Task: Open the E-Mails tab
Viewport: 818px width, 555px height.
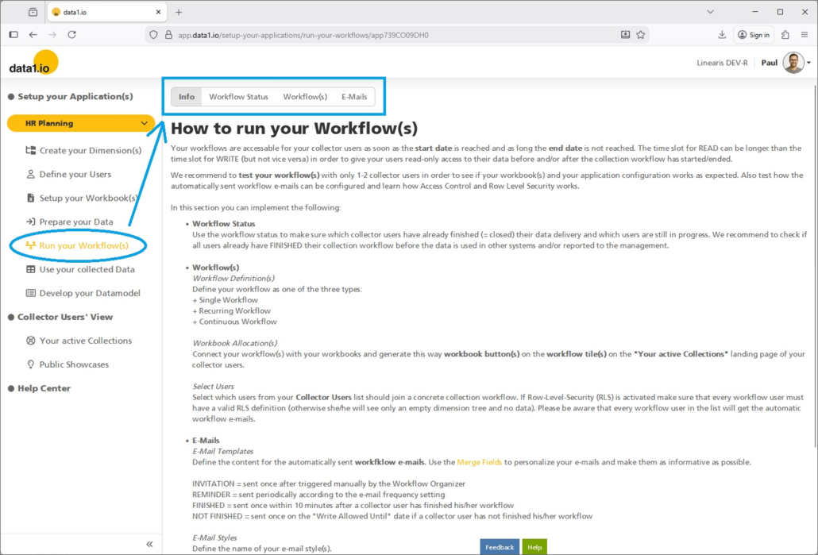Action: pyautogui.click(x=354, y=97)
